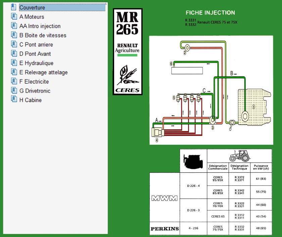
Task: Click the 40 (54) power value
Action: point(261,216)
